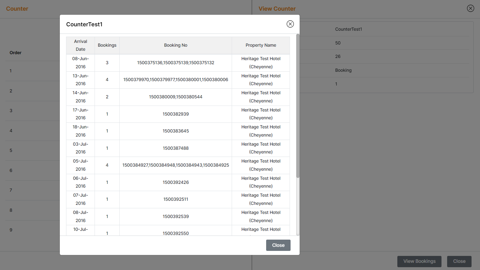Click the 06-Jul-2016 arrival date cell
Viewport: 480px width, 270px height.
tap(80, 182)
